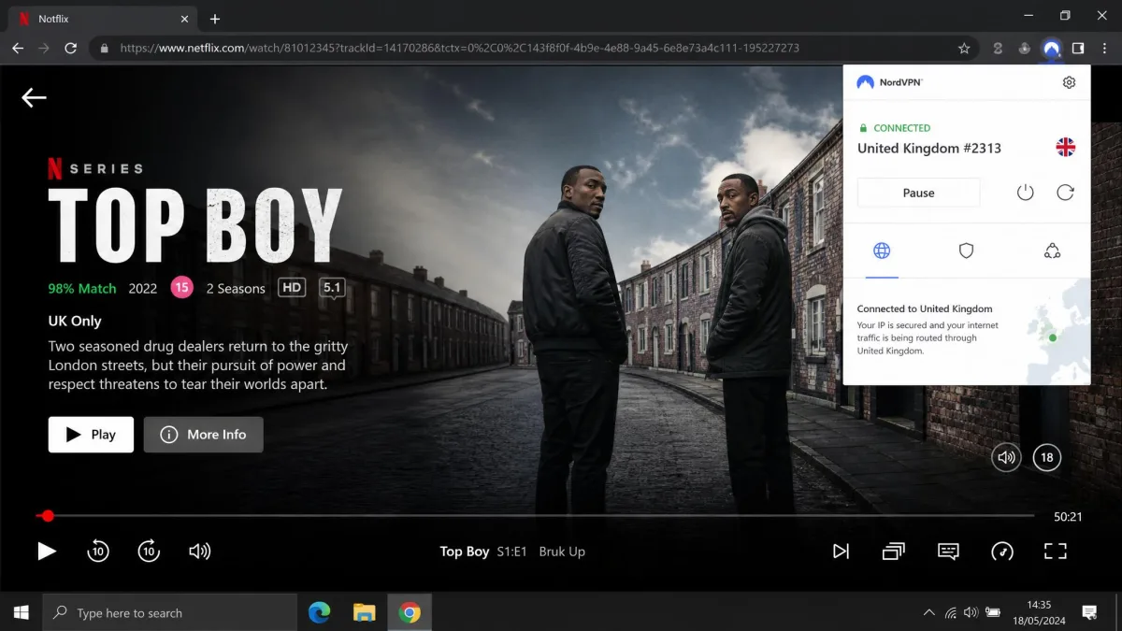1122x631 pixels.
Task: Disconnect VPN with the power icon
Action: click(x=1026, y=193)
